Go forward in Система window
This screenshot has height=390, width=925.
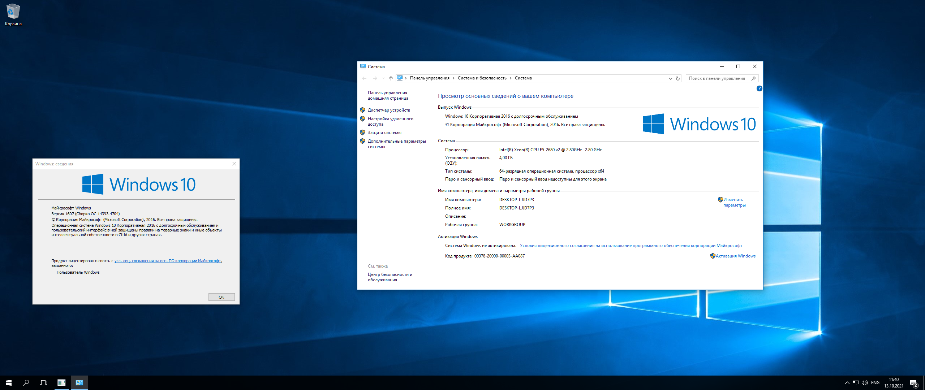[375, 78]
